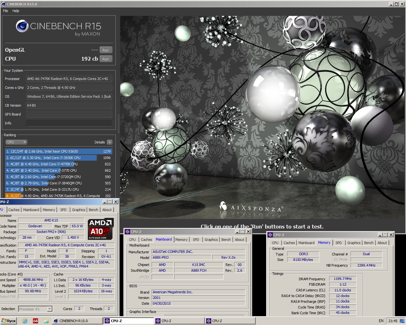The height and width of the screenshot is (325, 406).
Task: Select ranking row Intel Core i7-3770
Action: point(59,170)
